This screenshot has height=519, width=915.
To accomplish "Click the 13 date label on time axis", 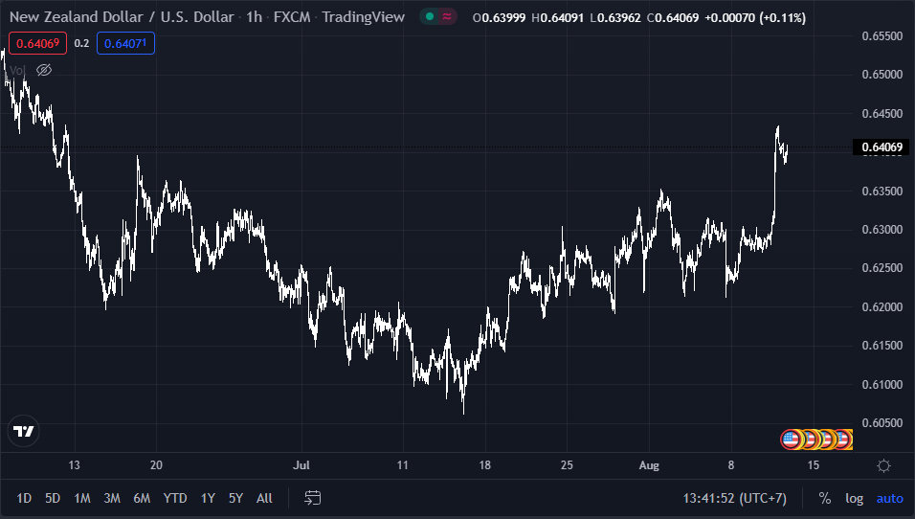I will pos(74,465).
